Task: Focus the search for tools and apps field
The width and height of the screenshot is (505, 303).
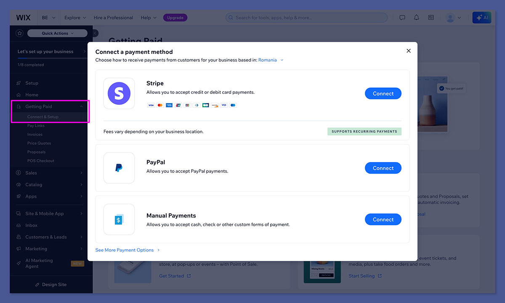Action: [x=306, y=18]
